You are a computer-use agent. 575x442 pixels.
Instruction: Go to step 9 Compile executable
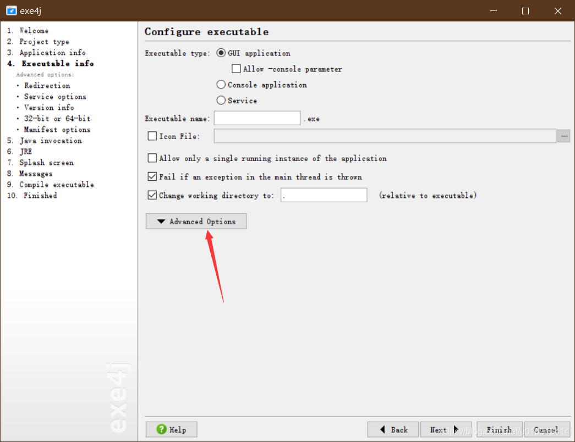point(50,185)
